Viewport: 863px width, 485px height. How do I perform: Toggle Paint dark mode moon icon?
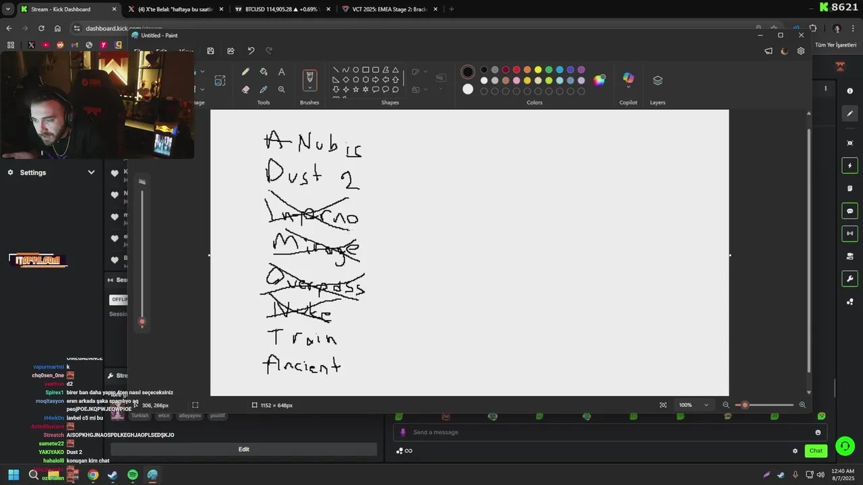click(x=784, y=51)
